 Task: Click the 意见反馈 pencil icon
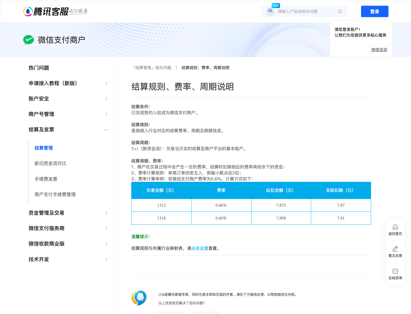(x=395, y=249)
